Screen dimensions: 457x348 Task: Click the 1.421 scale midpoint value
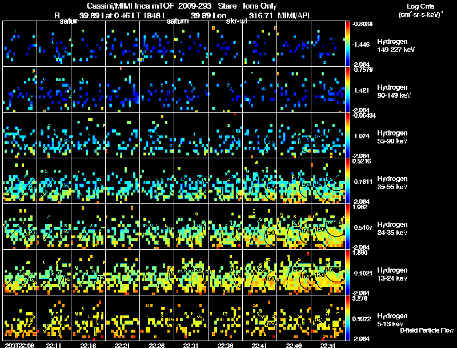(x=362, y=90)
